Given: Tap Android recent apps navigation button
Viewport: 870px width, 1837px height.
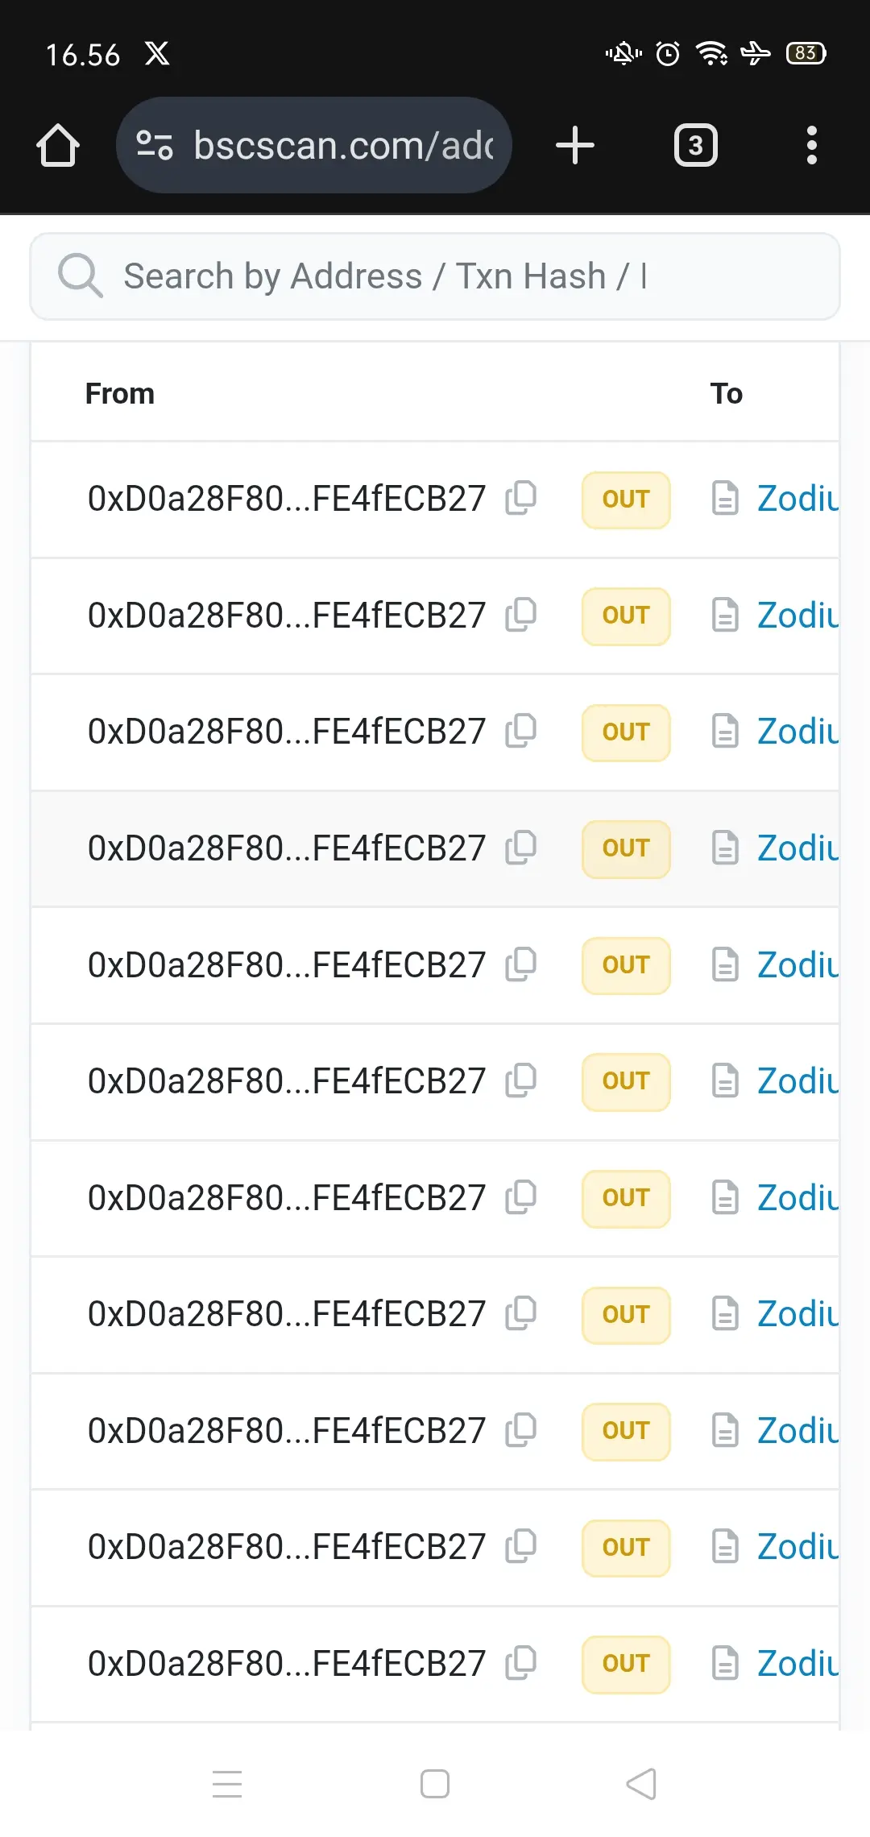Looking at the screenshot, I should [x=227, y=1784].
